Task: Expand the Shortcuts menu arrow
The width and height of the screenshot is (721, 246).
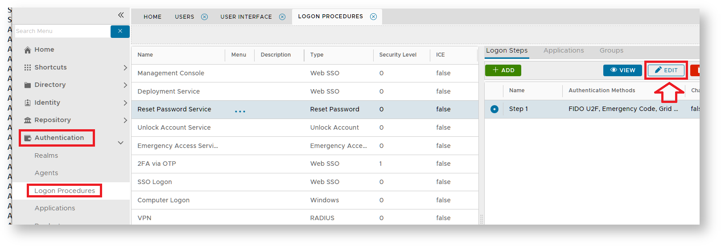Action: [x=125, y=68]
